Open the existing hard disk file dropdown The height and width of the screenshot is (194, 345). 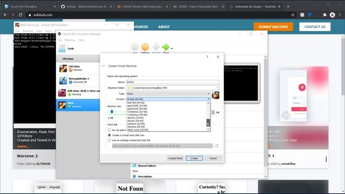162,146
